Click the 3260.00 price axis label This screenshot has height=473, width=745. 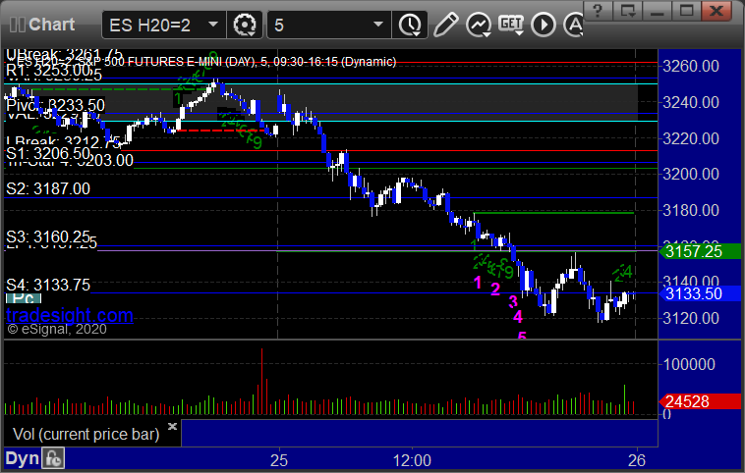point(691,66)
